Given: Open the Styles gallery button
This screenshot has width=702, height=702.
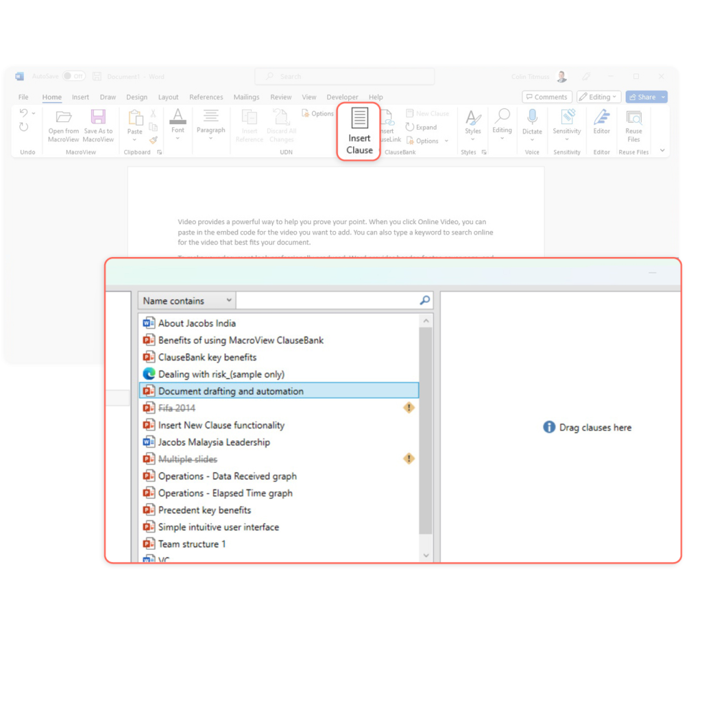Looking at the screenshot, I should 473,125.
